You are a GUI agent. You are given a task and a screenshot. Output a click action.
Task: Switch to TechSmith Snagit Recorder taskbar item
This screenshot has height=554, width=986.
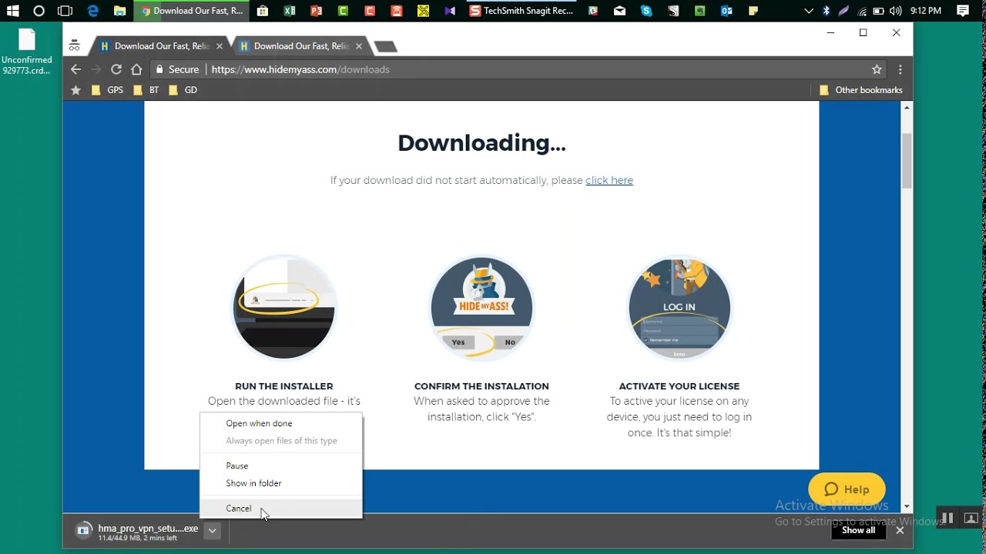tap(521, 11)
